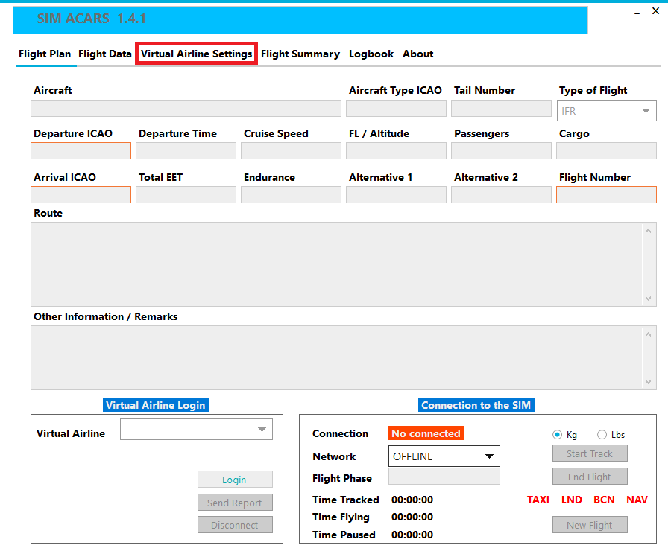Click the Arrival ICAO input field

[81, 195]
